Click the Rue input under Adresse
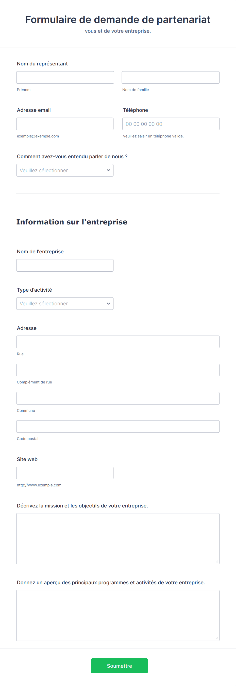 117,342
